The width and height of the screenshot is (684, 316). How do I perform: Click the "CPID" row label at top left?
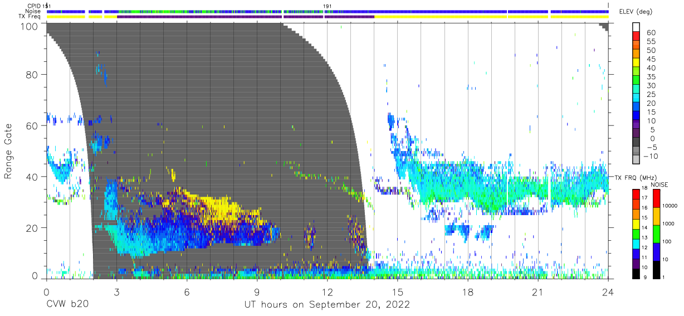[33, 6]
